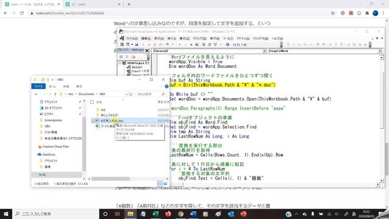Screen dimensions: 389x219
Task: Click the Explorer help question mark icon
Action: pos(167,86)
